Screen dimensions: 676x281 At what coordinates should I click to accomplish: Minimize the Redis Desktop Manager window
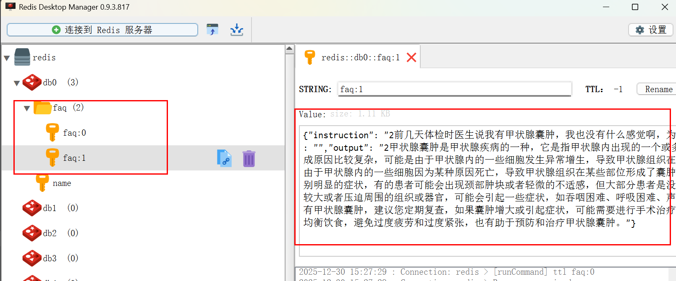click(x=606, y=7)
